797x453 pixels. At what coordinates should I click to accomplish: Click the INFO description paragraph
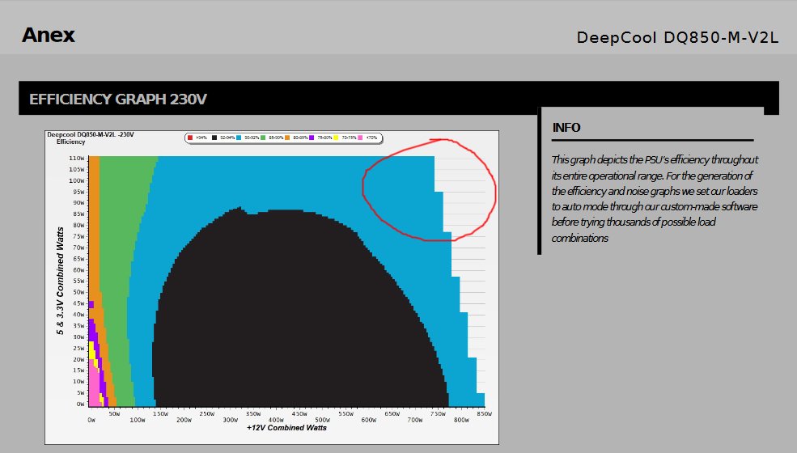pos(655,199)
